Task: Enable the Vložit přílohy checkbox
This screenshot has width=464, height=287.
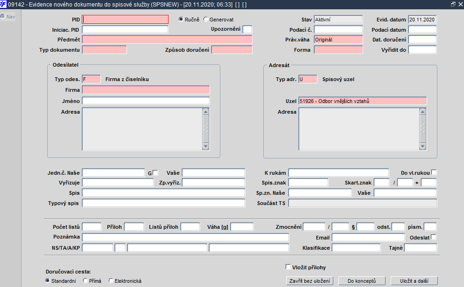Action: coord(288,267)
